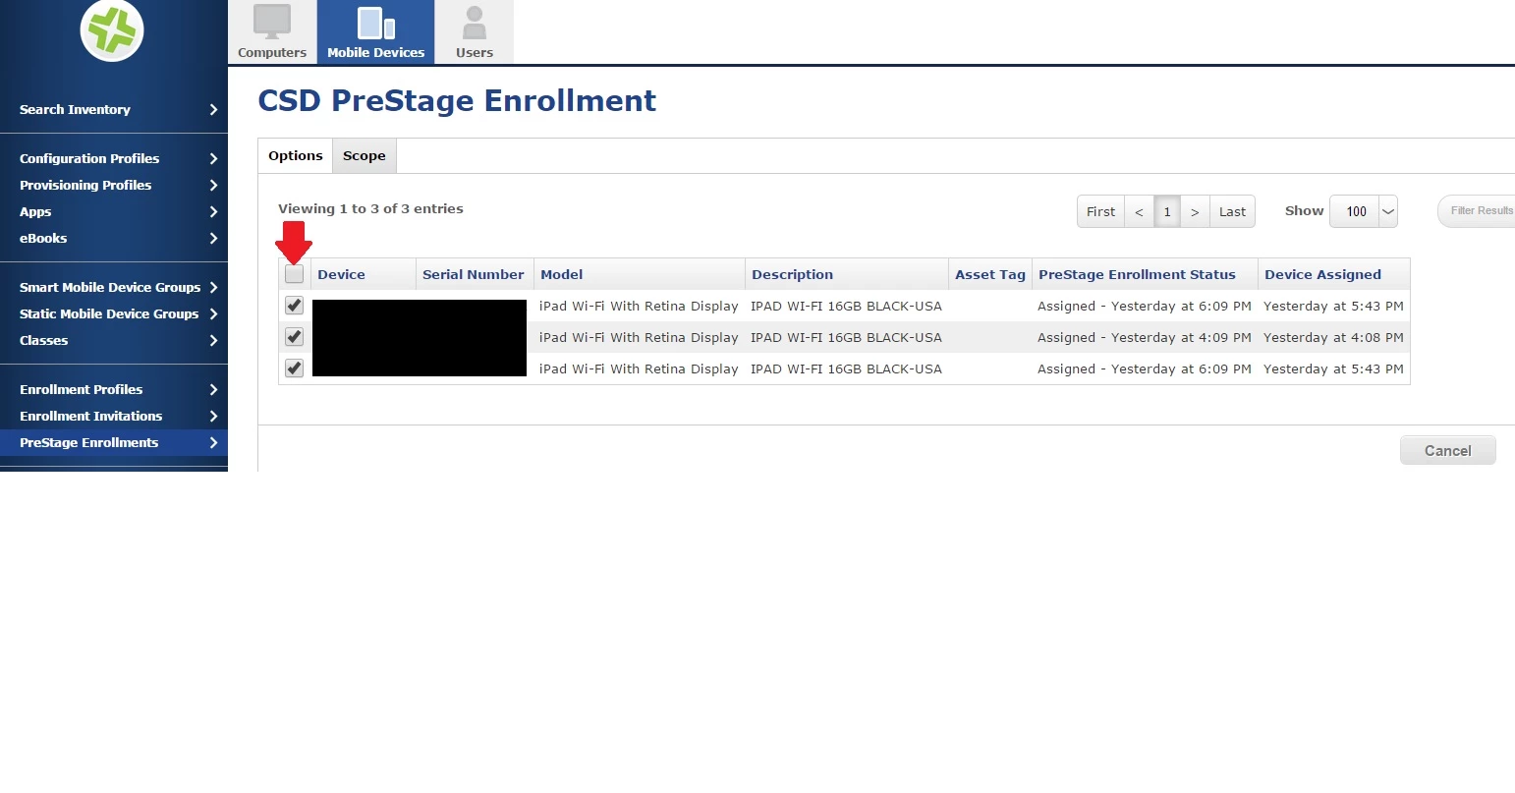Image resolution: width=1515 pixels, height=793 pixels.
Task: Sort by Asset Tag column header
Action: click(x=990, y=274)
